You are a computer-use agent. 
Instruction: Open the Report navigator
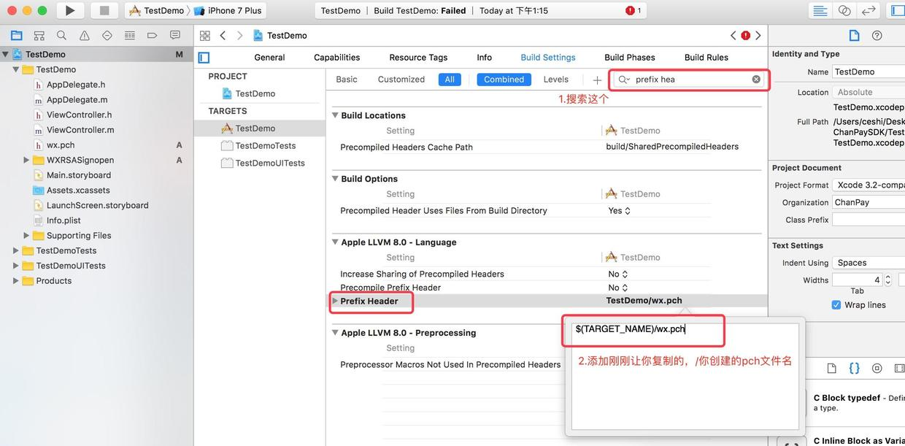(x=175, y=35)
